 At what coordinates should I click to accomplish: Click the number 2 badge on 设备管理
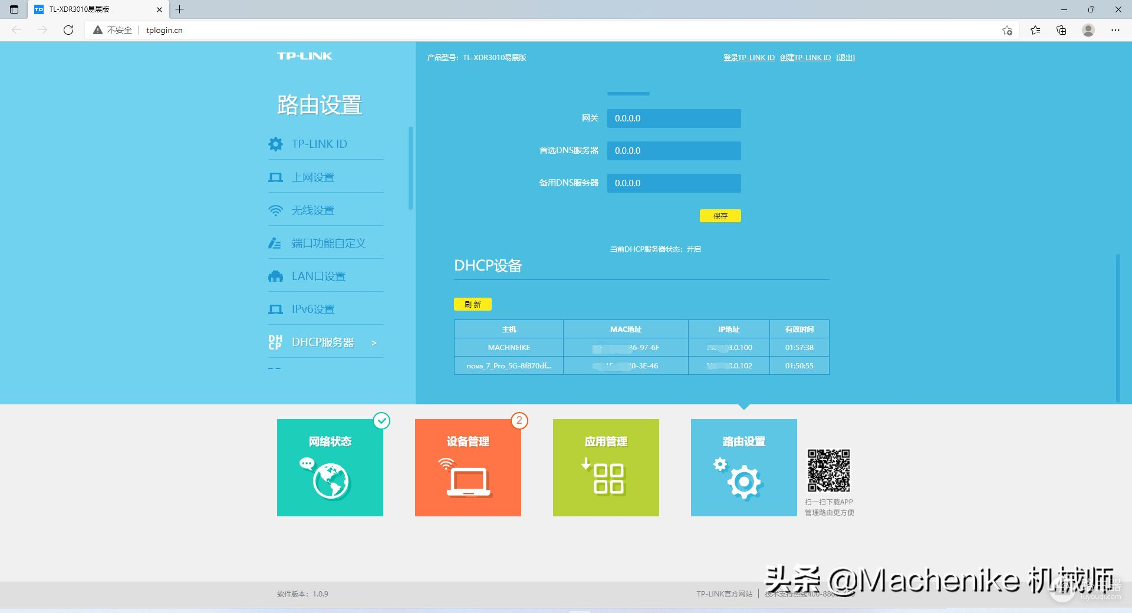519,420
